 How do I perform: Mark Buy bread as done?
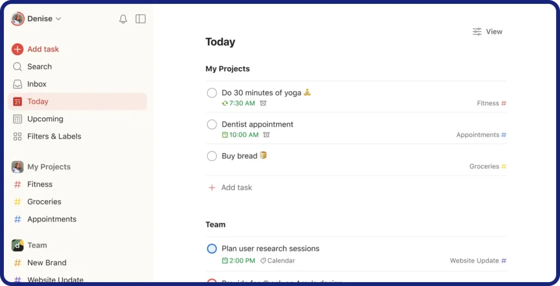[x=212, y=156]
